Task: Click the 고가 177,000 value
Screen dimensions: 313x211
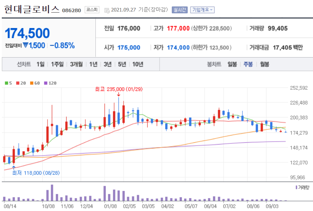Action: pyautogui.click(x=178, y=28)
